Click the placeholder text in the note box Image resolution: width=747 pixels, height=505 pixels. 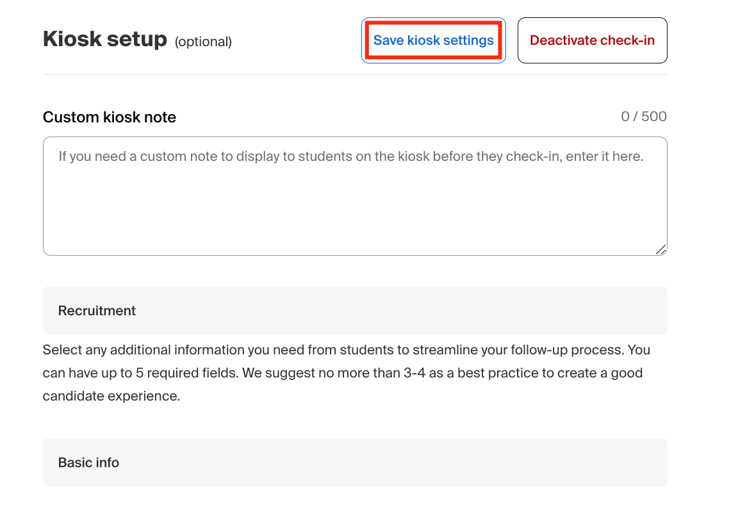[x=352, y=156]
